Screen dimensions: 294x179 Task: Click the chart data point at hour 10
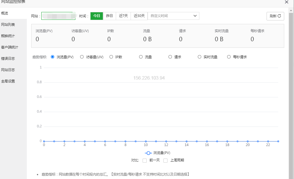tap(146, 141)
